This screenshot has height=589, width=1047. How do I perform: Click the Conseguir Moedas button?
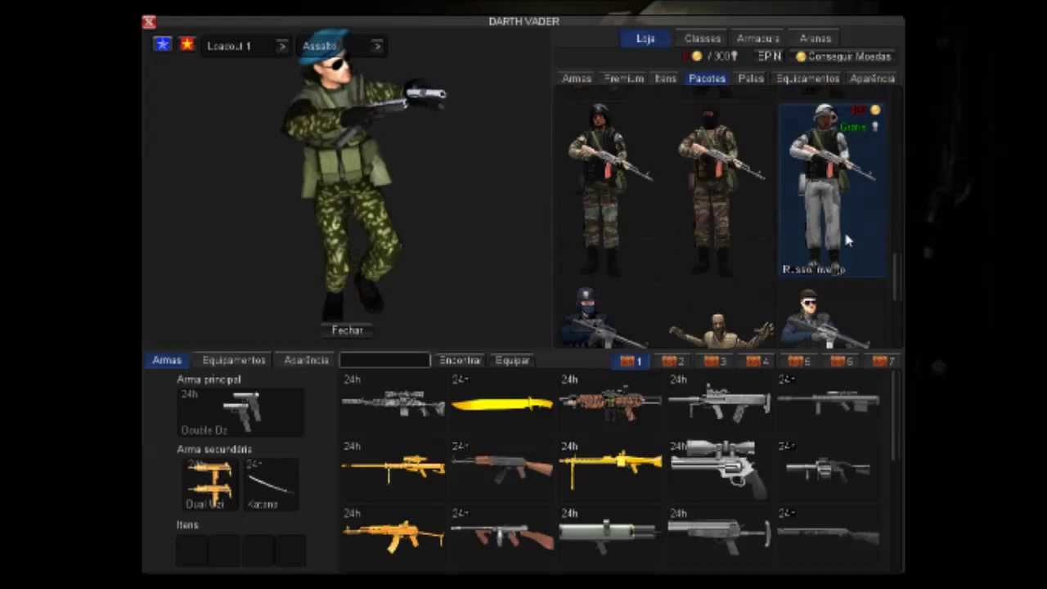(843, 56)
